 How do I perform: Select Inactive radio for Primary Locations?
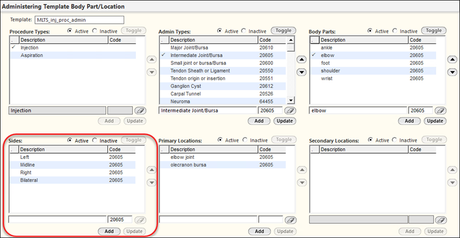click(x=244, y=140)
